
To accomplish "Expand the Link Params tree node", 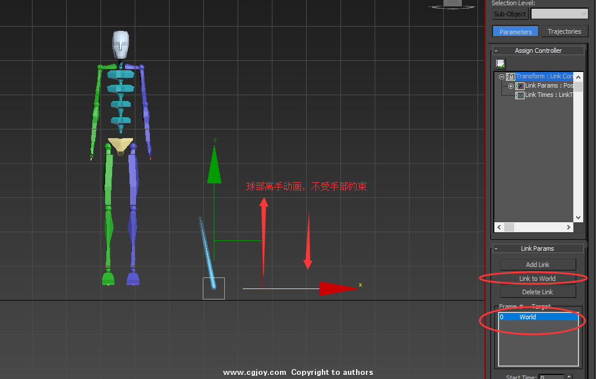I will [x=511, y=86].
